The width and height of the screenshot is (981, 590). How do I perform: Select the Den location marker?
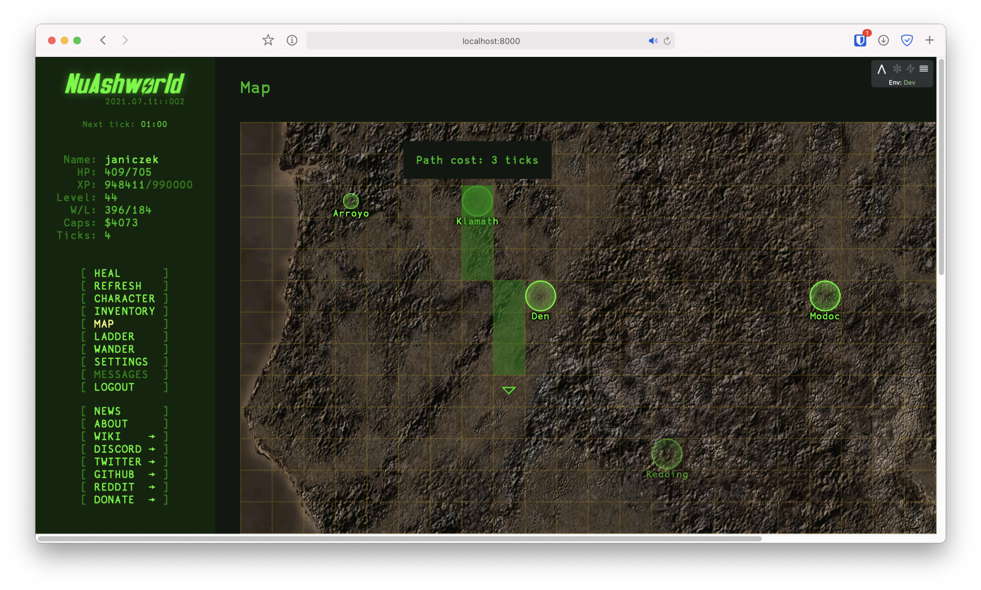pyautogui.click(x=540, y=296)
